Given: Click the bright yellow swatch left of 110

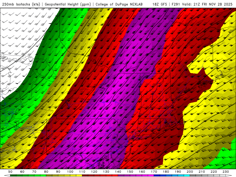Looking at the screenshot, I should (79, 175).
